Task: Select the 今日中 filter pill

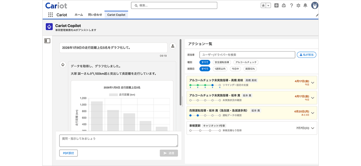Action: (235, 69)
